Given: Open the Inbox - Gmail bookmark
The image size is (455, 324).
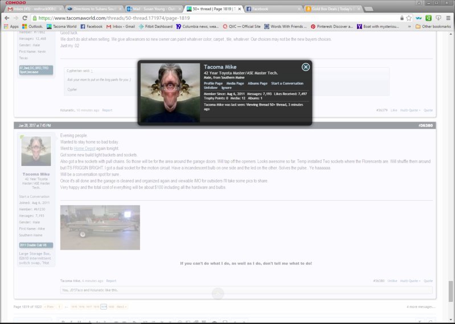Looking at the screenshot, I should [x=120, y=26].
